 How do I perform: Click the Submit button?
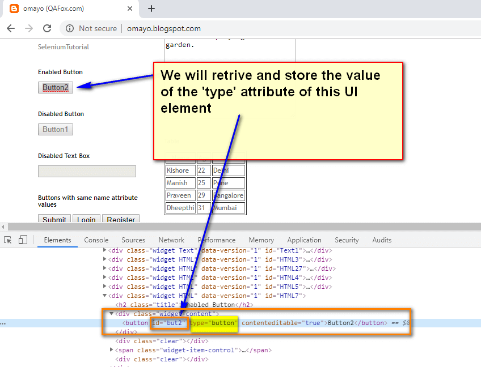pyautogui.click(x=54, y=219)
